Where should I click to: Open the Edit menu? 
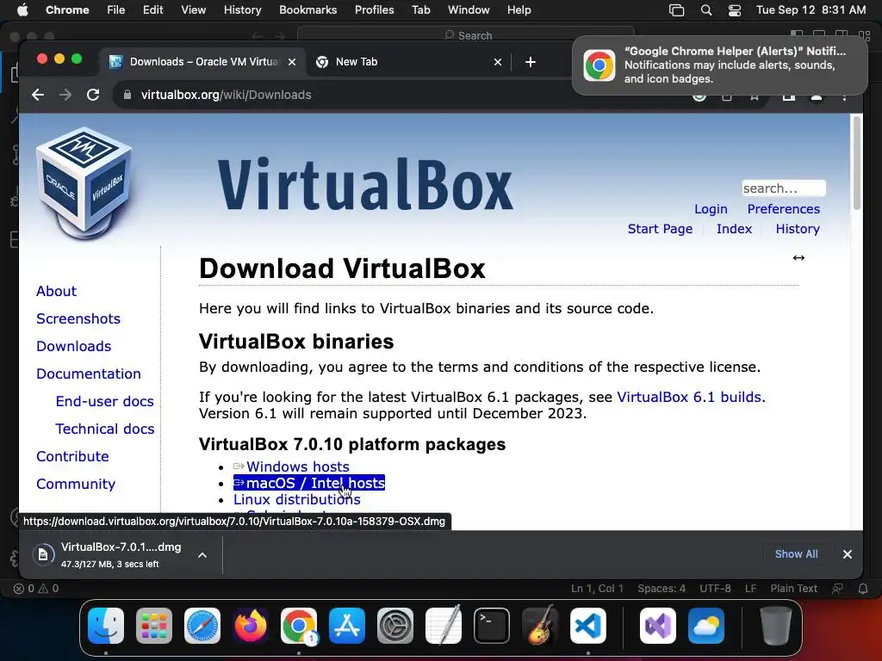[x=152, y=10]
